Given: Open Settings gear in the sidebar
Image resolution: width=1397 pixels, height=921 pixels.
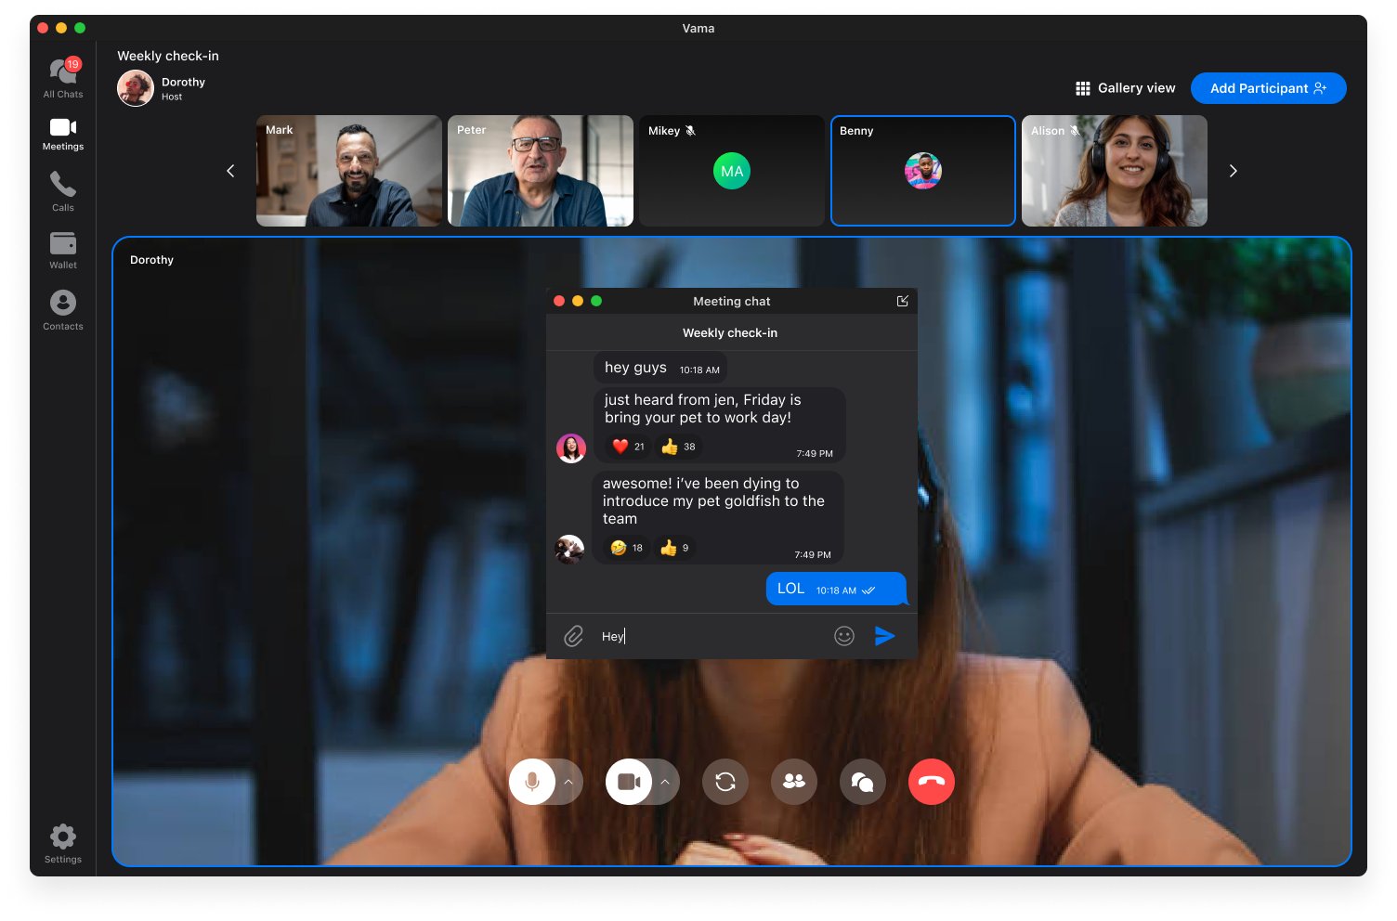Looking at the screenshot, I should point(63,843).
